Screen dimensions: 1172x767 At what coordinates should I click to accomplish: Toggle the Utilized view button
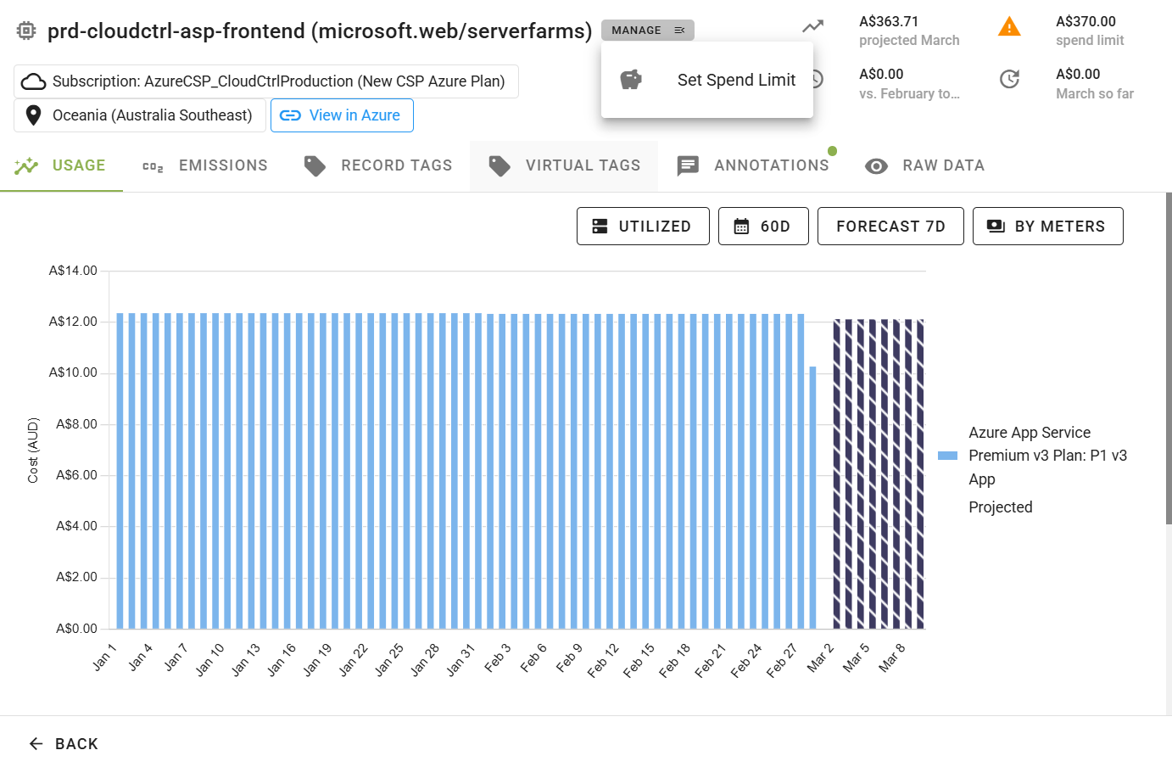(x=642, y=227)
